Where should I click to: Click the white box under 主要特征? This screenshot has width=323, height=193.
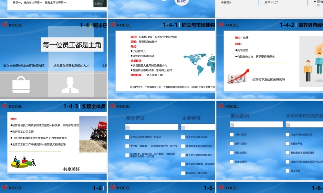(198, 127)
